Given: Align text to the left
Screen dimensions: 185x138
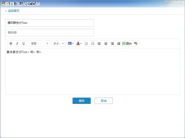Looking at the screenshot, I should pyautogui.click(x=99, y=44).
